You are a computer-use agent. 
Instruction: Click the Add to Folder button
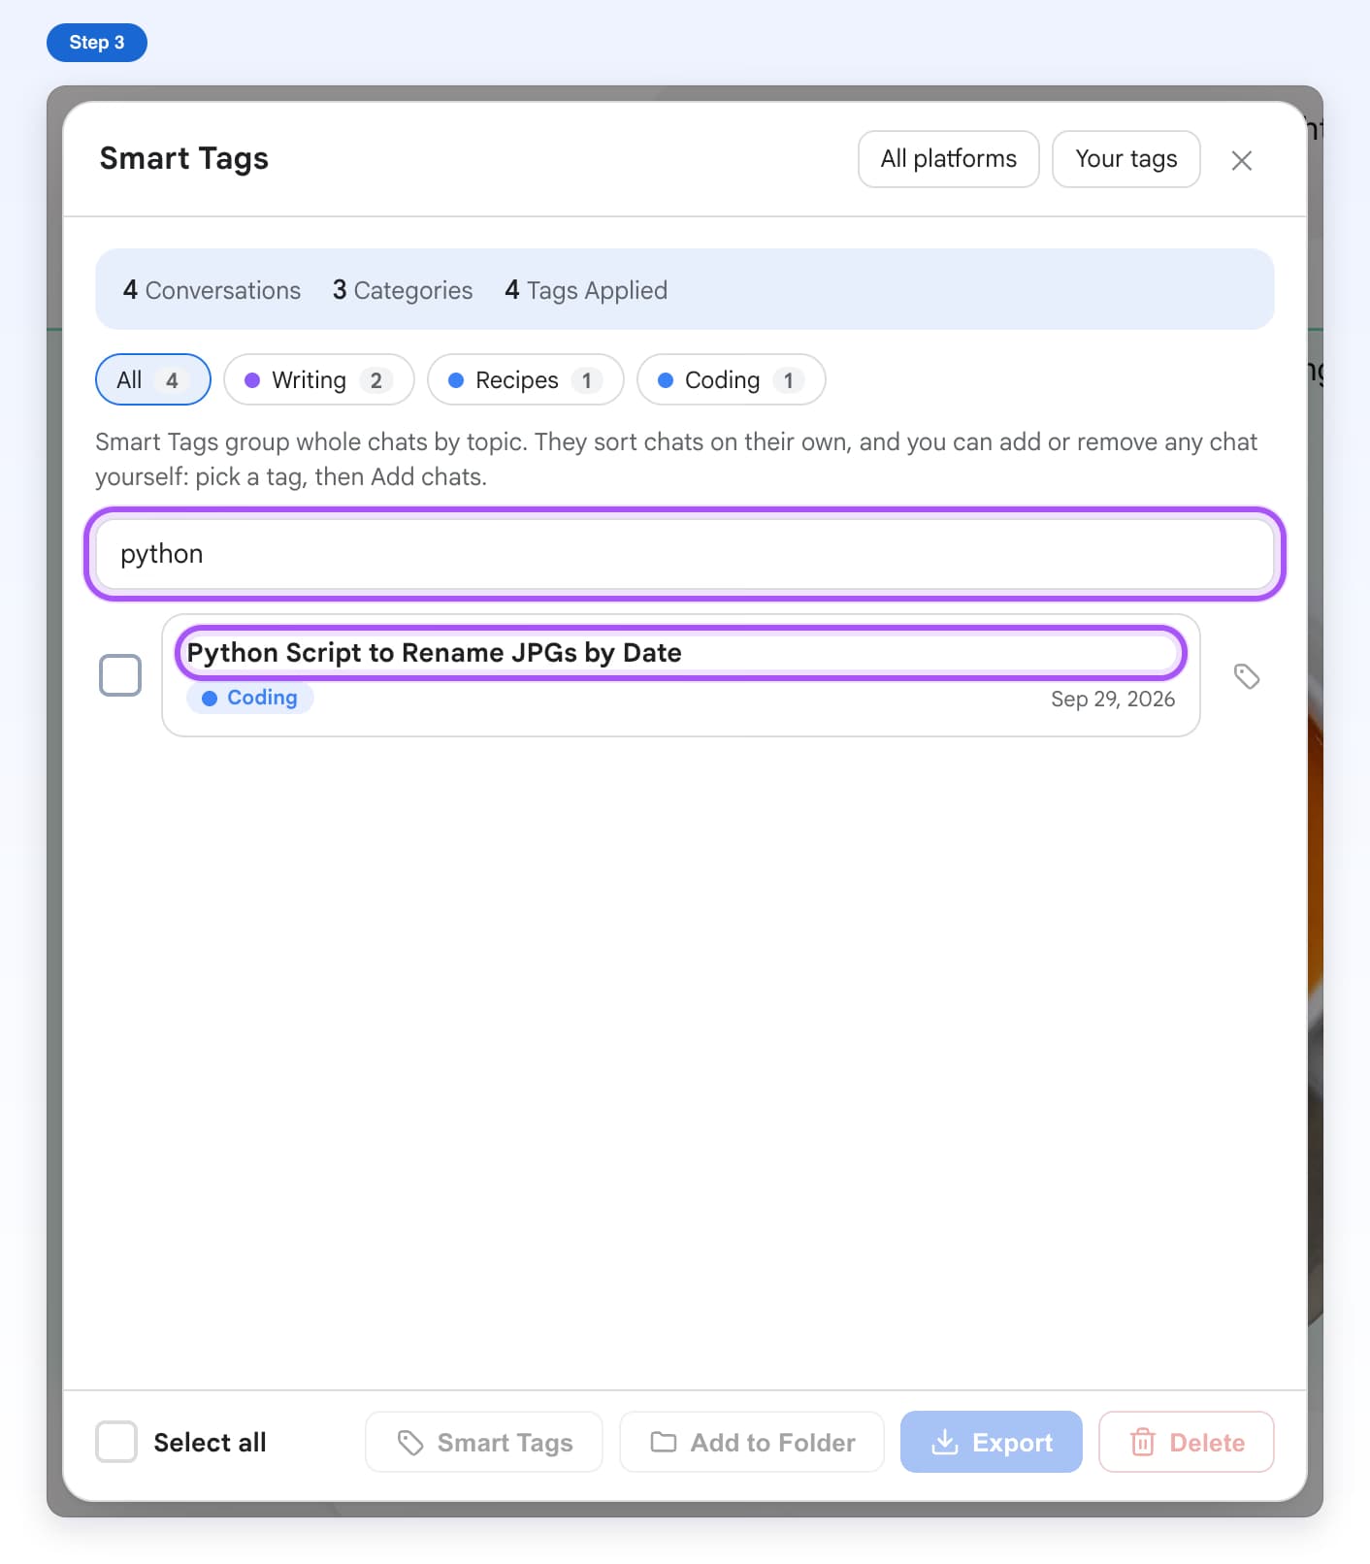point(752,1442)
